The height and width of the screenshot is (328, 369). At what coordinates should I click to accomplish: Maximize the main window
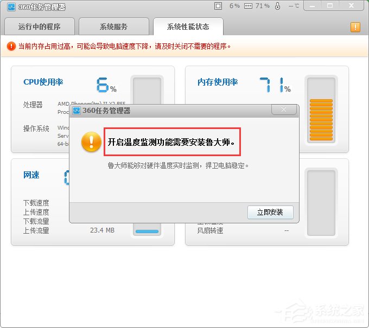coord(330,5)
